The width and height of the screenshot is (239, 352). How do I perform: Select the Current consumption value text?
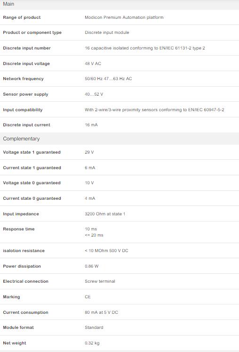tap(101, 312)
